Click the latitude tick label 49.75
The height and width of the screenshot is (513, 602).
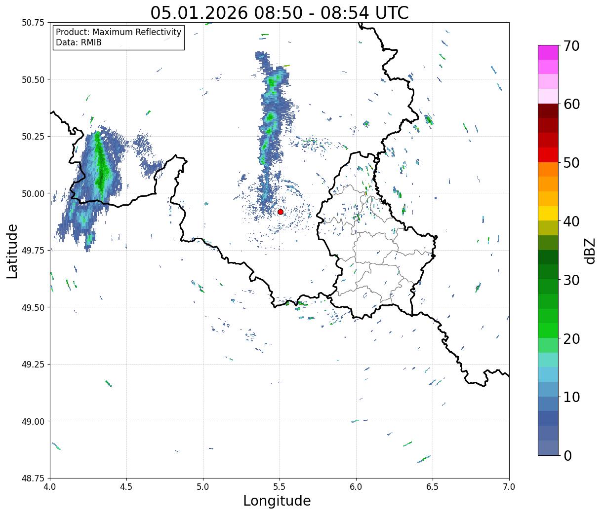coord(33,251)
